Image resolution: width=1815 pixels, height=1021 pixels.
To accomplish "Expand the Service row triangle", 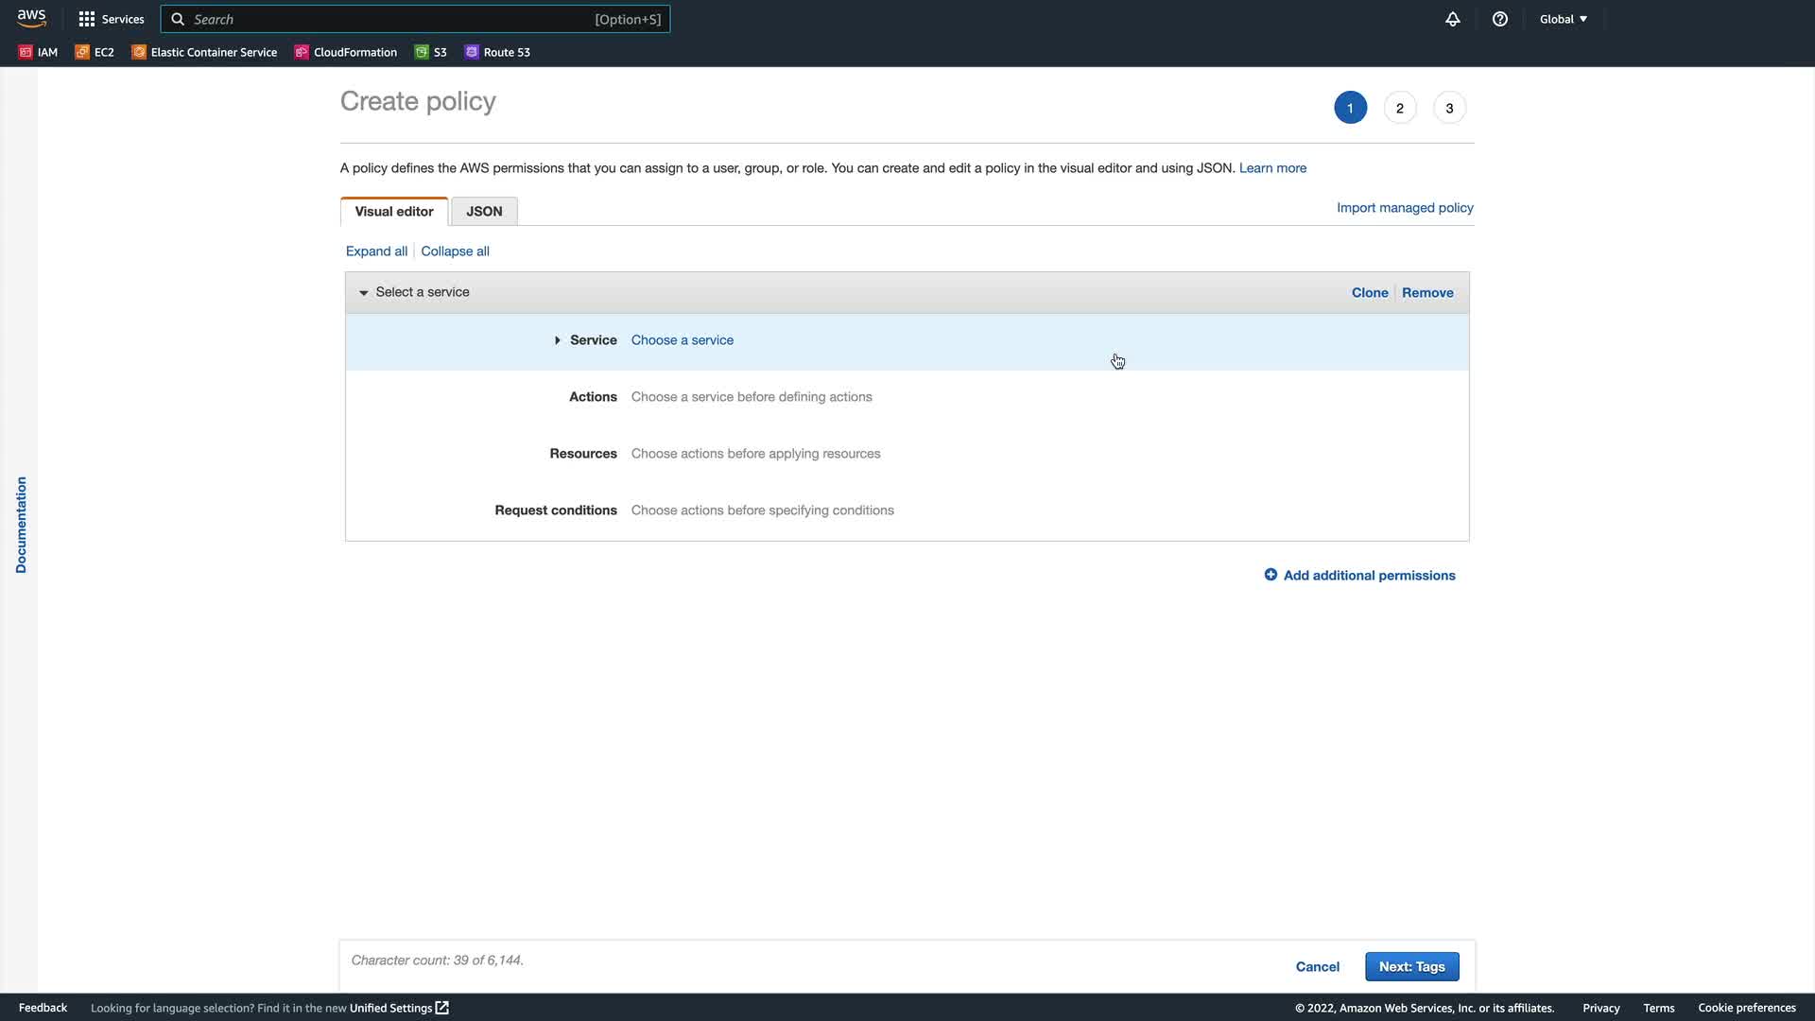I will click(x=558, y=340).
